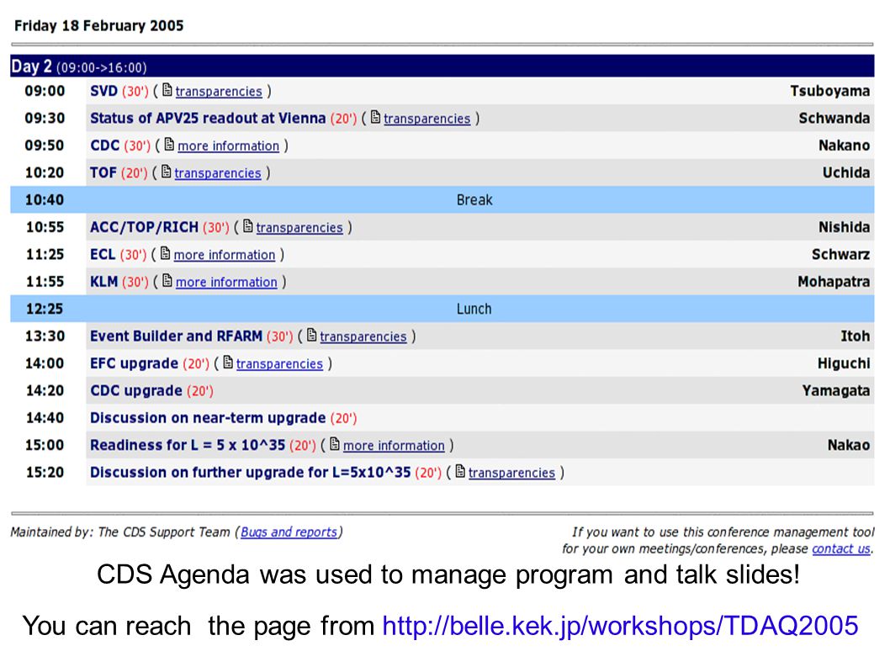Click document icon in SVD row
Image resolution: width=890 pixels, height=667 pixels.
167,90
